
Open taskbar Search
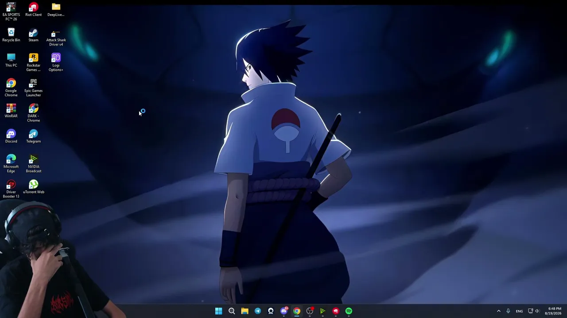click(x=232, y=311)
